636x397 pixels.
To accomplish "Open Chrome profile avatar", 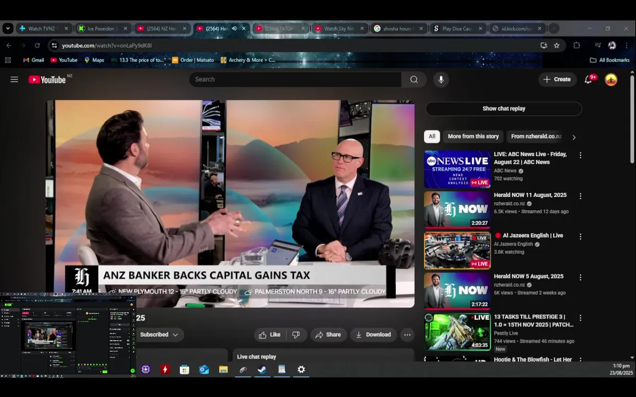I will click(x=612, y=45).
